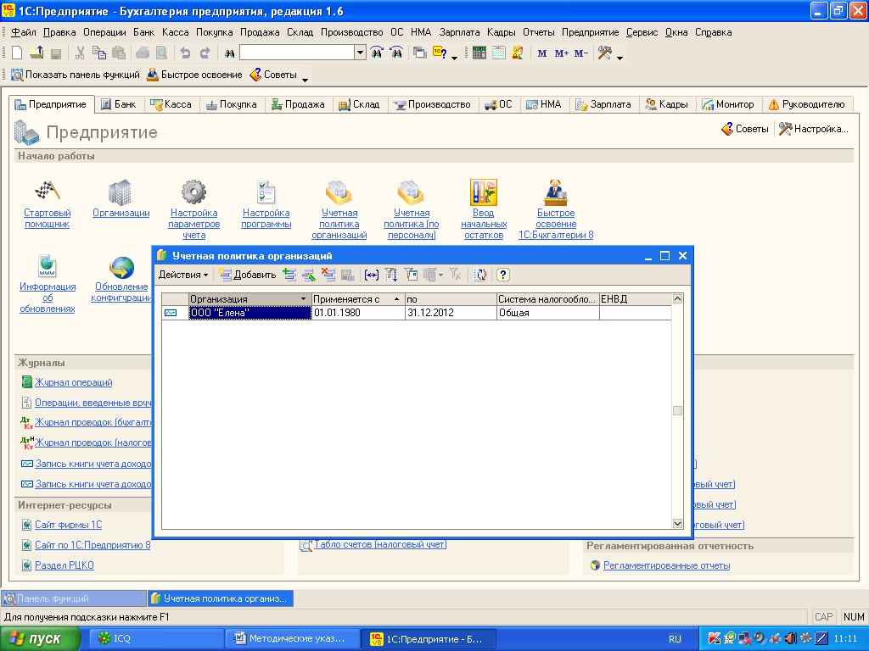Expand the tools wrench toolbar dropdown arrow
Screen dimensions: 869x651
click(620, 58)
